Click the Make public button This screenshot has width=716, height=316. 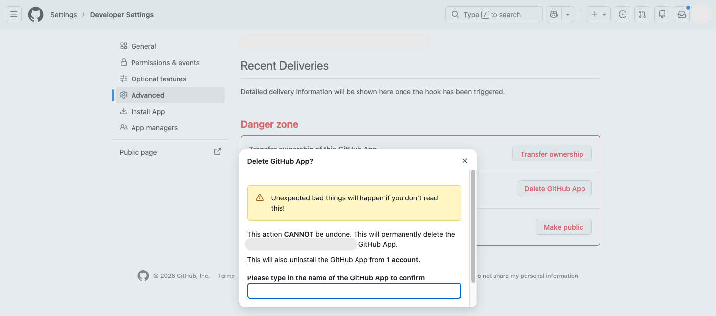(564, 227)
